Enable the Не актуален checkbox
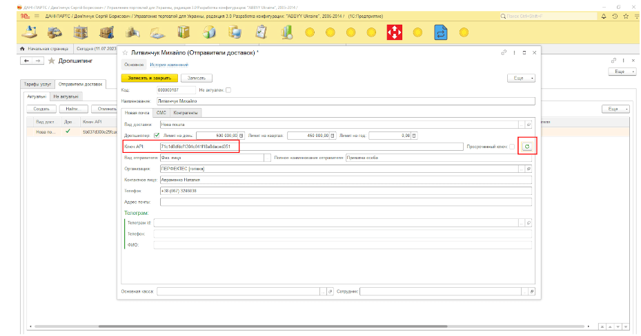 tap(228, 90)
